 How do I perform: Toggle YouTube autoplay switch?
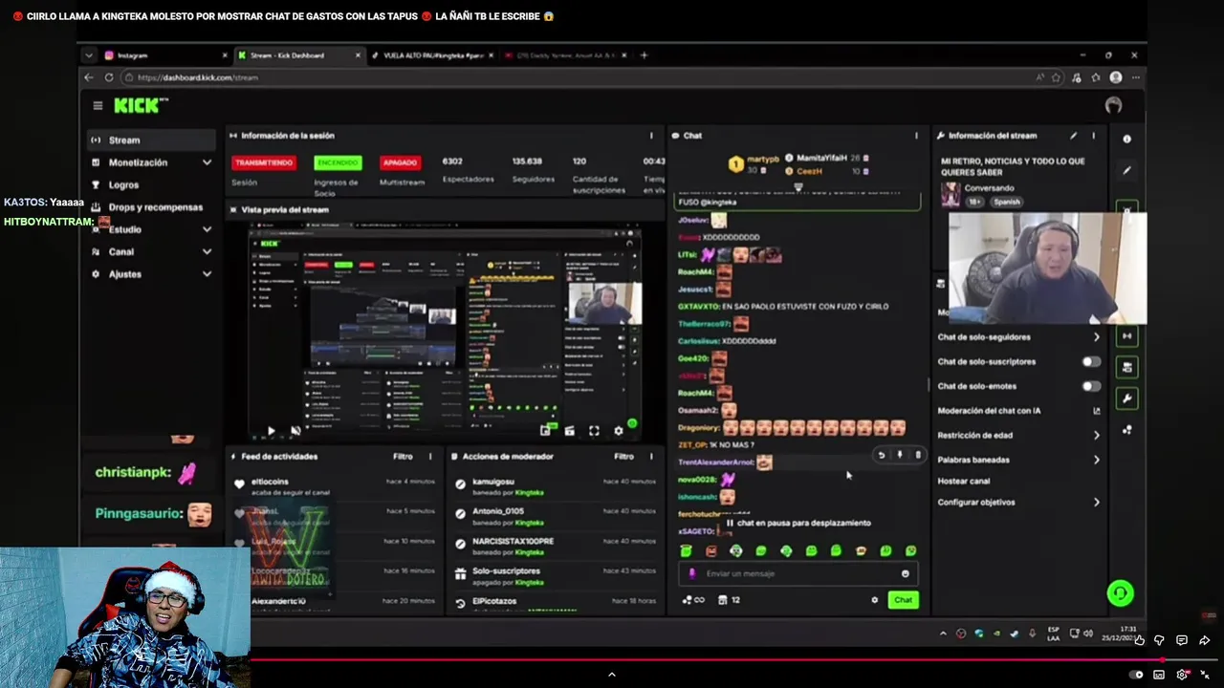click(1136, 675)
